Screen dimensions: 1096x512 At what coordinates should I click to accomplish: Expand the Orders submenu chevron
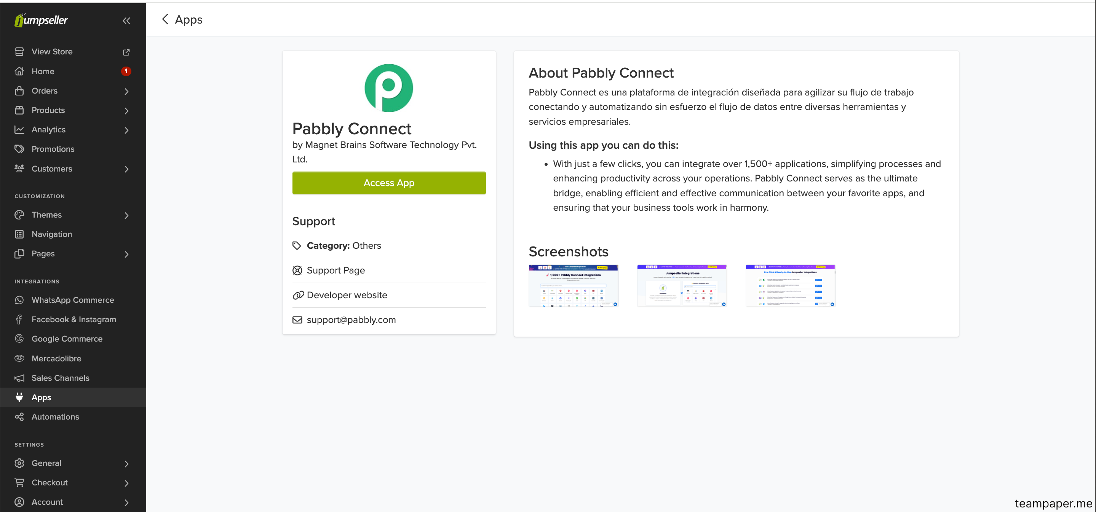click(x=126, y=91)
